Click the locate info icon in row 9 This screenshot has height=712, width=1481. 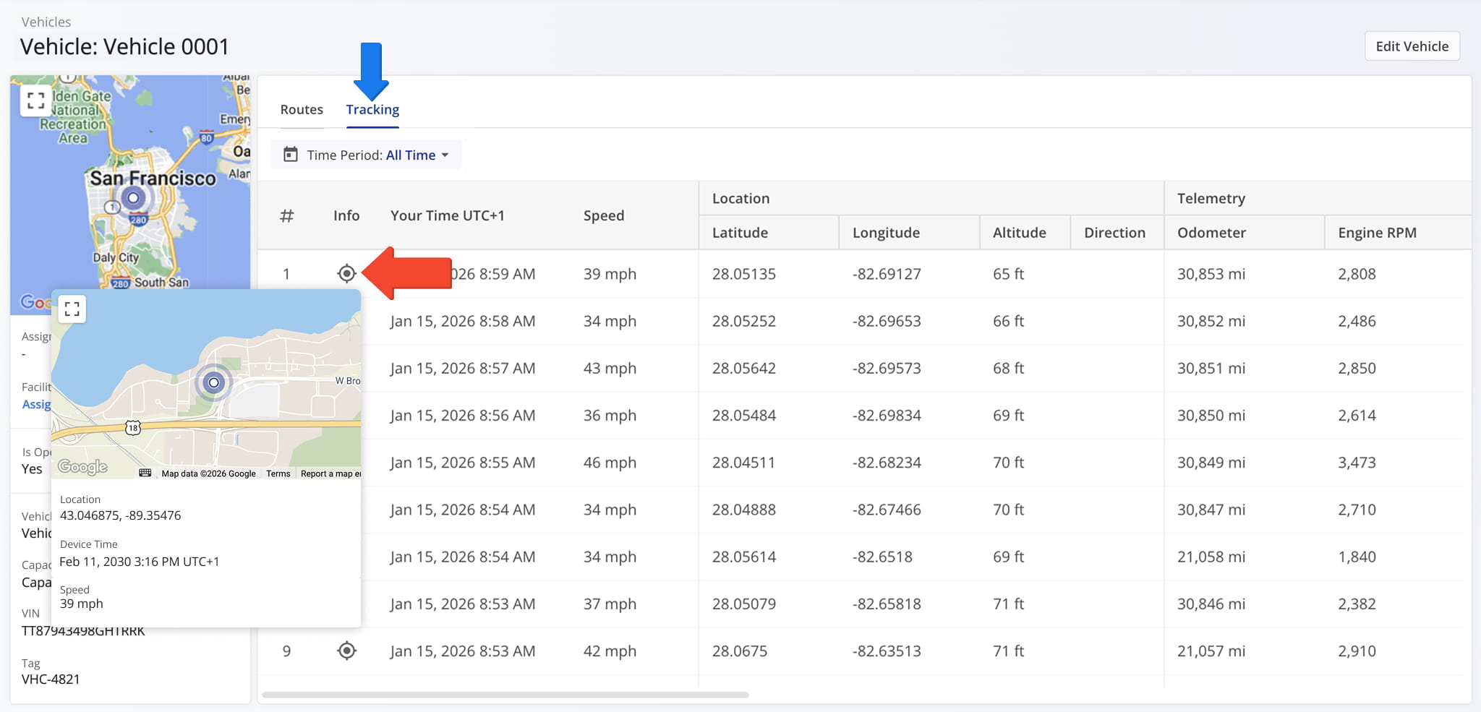tap(347, 651)
